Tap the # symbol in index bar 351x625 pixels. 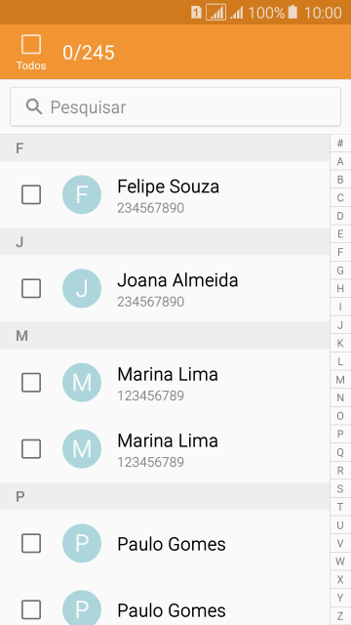coord(340,144)
